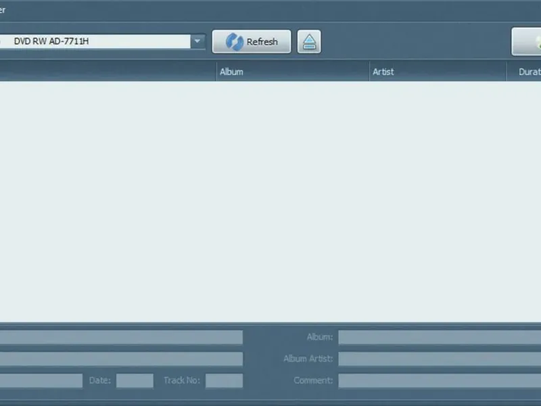
Task: Click the Comment text field
Action: point(440,381)
